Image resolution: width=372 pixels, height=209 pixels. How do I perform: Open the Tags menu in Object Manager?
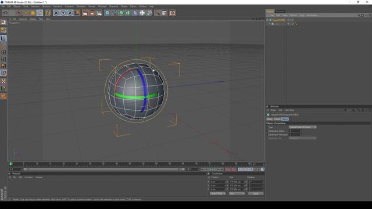[302, 16]
